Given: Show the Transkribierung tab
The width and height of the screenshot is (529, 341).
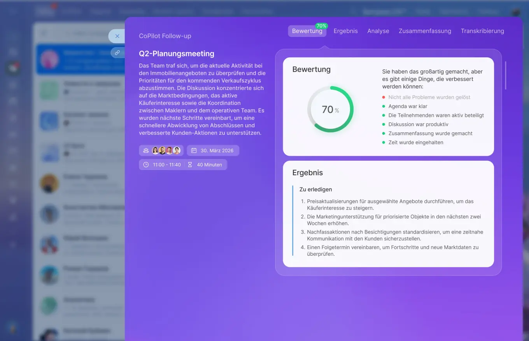Looking at the screenshot, I should pos(482,31).
